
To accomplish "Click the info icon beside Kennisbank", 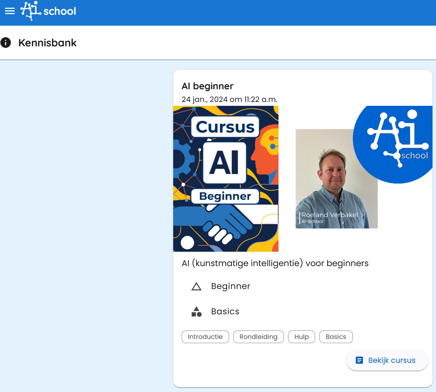I will (x=6, y=43).
